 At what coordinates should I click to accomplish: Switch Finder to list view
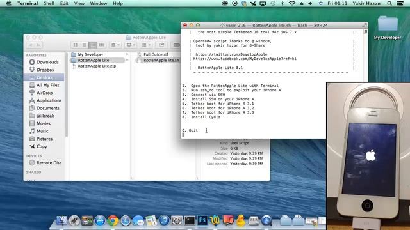coord(84,45)
